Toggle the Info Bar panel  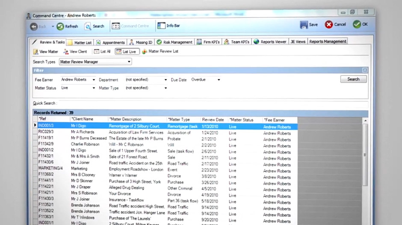click(x=168, y=26)
